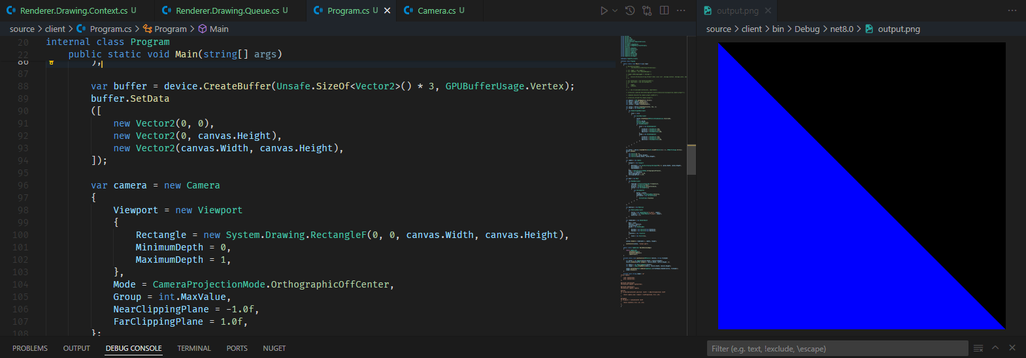Open more actions for the output.png editor group
This screenshot has height=358, width=1026.
click(1012, 10)
